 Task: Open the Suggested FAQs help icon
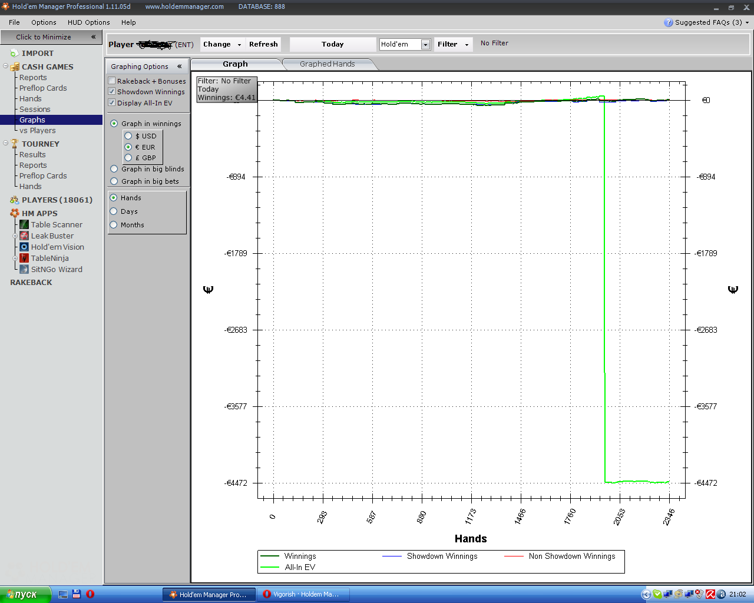coord(668,22)
